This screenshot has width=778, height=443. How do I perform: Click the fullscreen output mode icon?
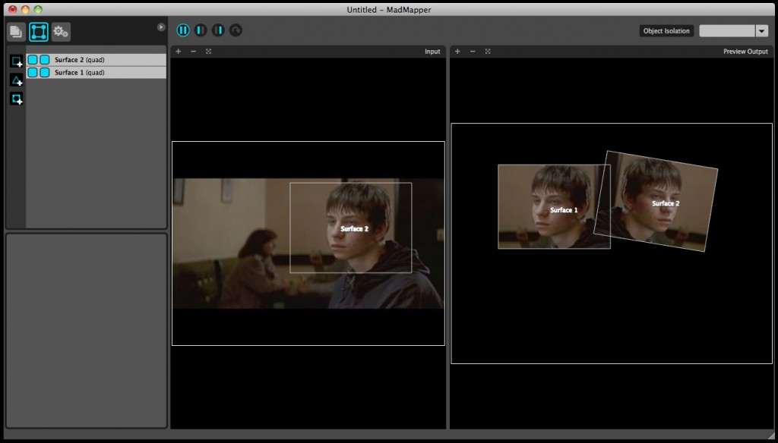[x=236, y=30]
